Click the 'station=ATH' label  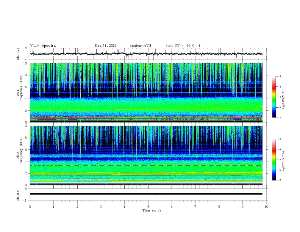[x=141, y=45]
